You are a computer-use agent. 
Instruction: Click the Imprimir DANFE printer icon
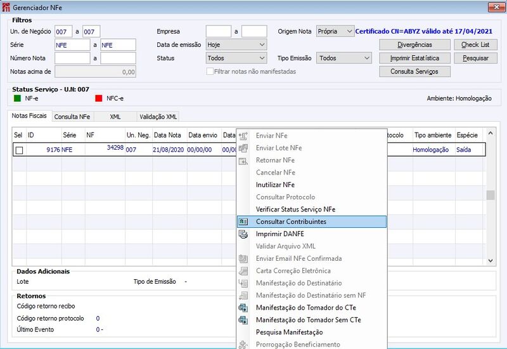tap(243, 234)
